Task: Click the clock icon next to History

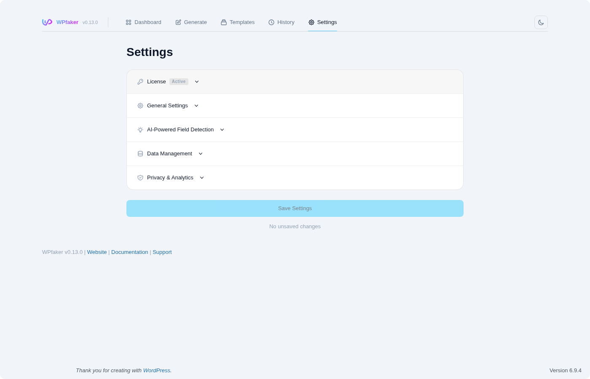Action: pos(271,22)
